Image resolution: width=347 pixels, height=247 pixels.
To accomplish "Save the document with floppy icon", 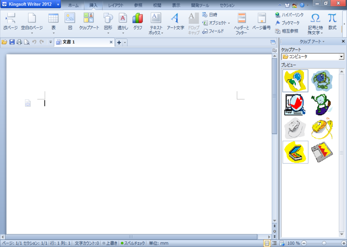I will coord(12,42).
